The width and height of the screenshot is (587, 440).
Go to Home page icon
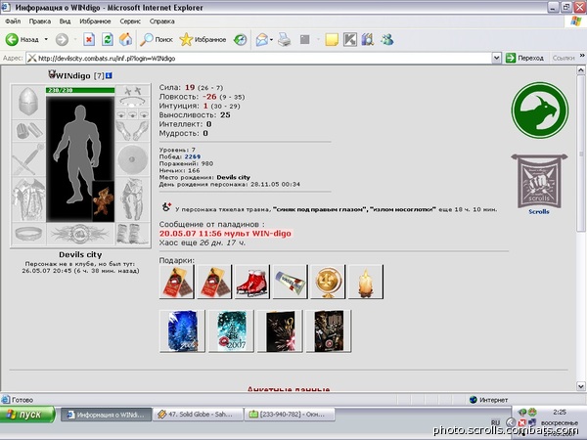tap(126, 39)
